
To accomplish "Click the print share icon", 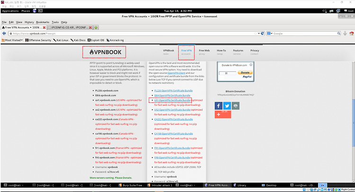I will 236,106.
